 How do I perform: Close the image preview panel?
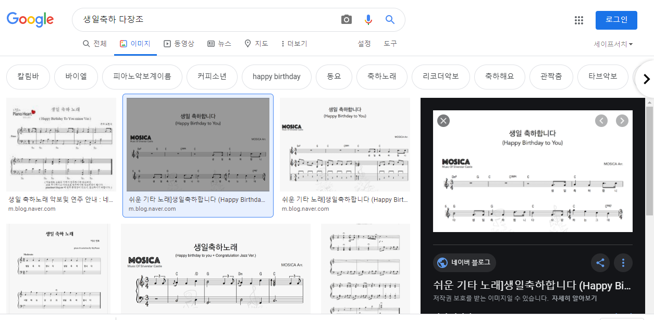click(x=443, y=121)
